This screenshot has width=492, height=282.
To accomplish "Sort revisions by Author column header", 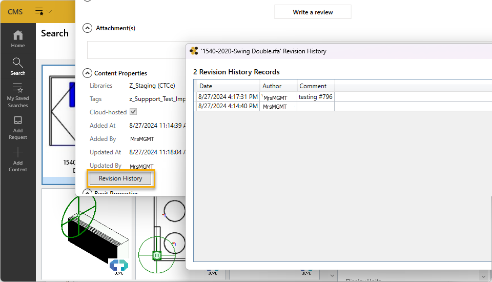I will click(x=278, y=86).
